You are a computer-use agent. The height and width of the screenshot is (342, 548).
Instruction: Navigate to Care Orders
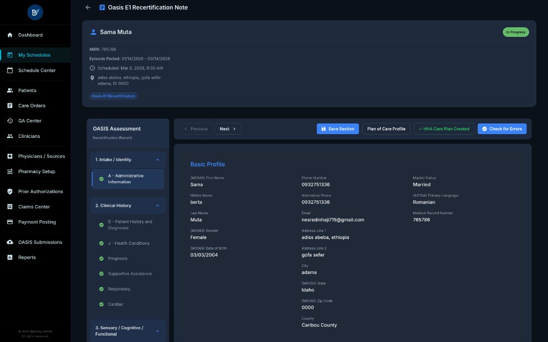point(35,105)
